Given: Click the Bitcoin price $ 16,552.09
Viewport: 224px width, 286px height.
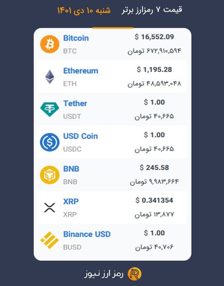Looking at the screenshot, I should point(154,37).
